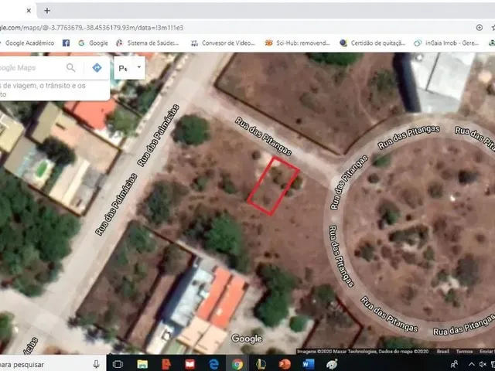The width and height of the screenshot is (495, 371).
Task: Open the red book app in taskbar
Action: point(189,364)
